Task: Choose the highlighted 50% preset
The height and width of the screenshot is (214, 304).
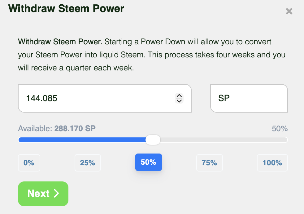Action: [x=148, y=162]
